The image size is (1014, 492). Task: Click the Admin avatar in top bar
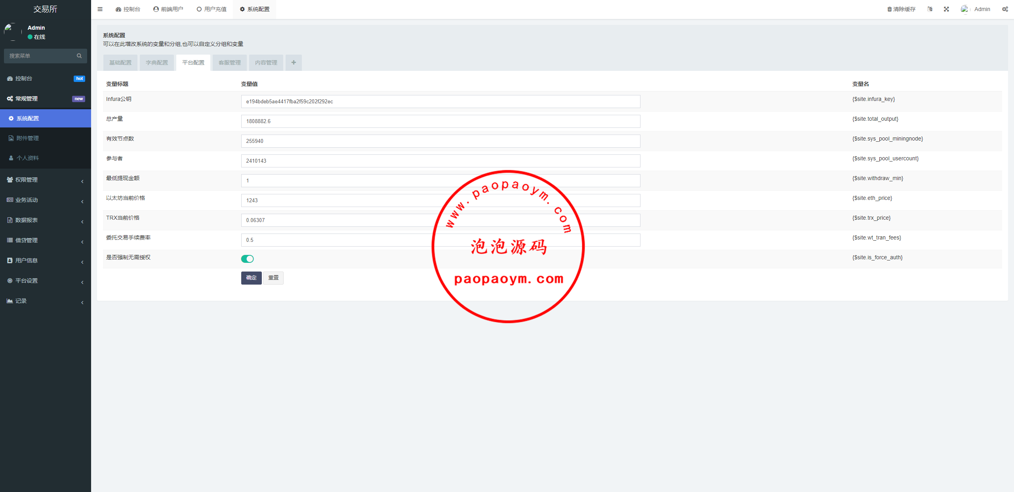click(965, 9)
